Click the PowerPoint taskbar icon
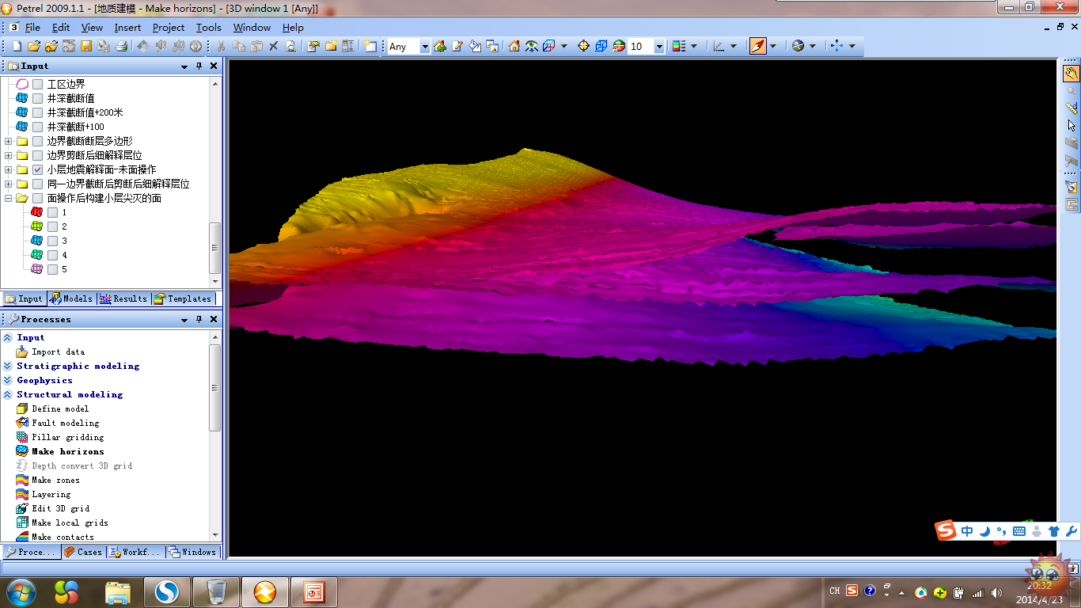 point(314,592)
